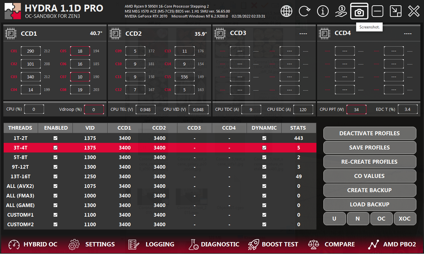Click the C01 value field 290
Screen dimensions: 424x254
tap(30, 51)
